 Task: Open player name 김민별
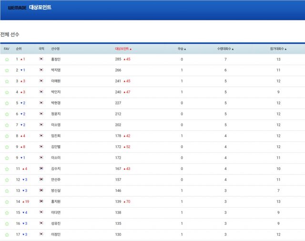tap(56, 147)
